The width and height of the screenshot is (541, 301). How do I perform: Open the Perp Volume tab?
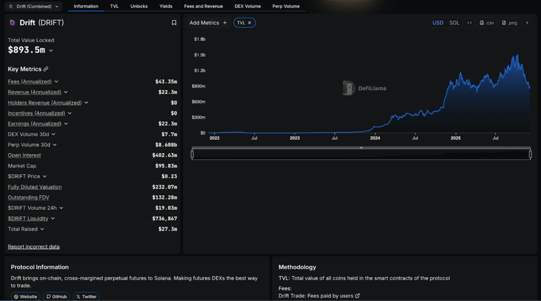pos(286,6)
